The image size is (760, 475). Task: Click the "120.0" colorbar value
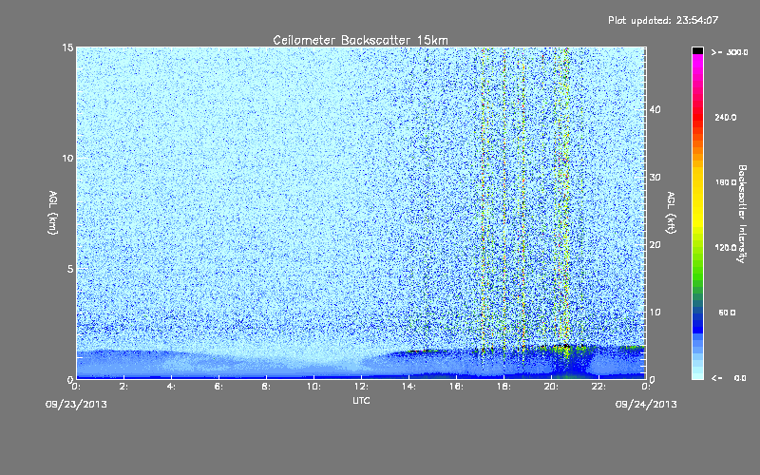click(726, 248)
